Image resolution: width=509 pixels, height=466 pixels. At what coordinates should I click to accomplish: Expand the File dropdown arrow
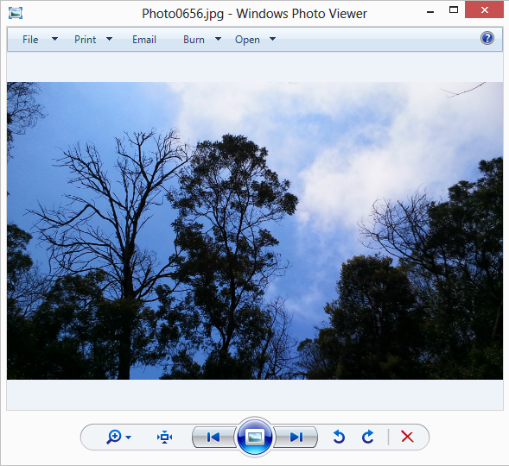[x=54, y=39]
